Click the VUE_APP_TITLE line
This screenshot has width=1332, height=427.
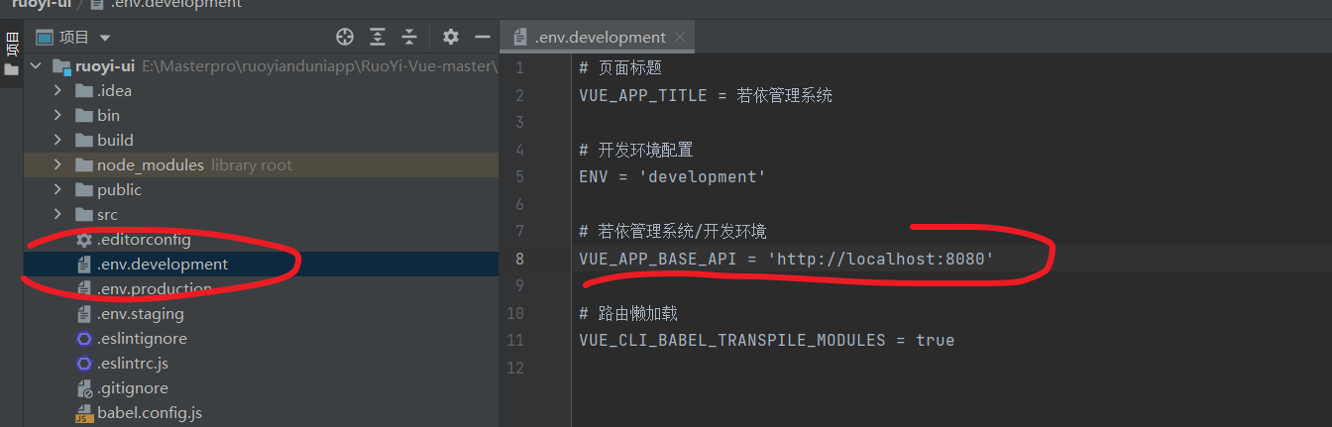tap(706, 96)
